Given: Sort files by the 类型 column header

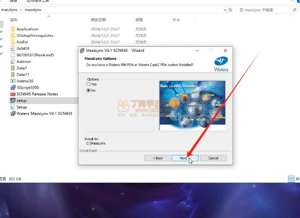Looking at the screenshot, I should coord(139,19).
